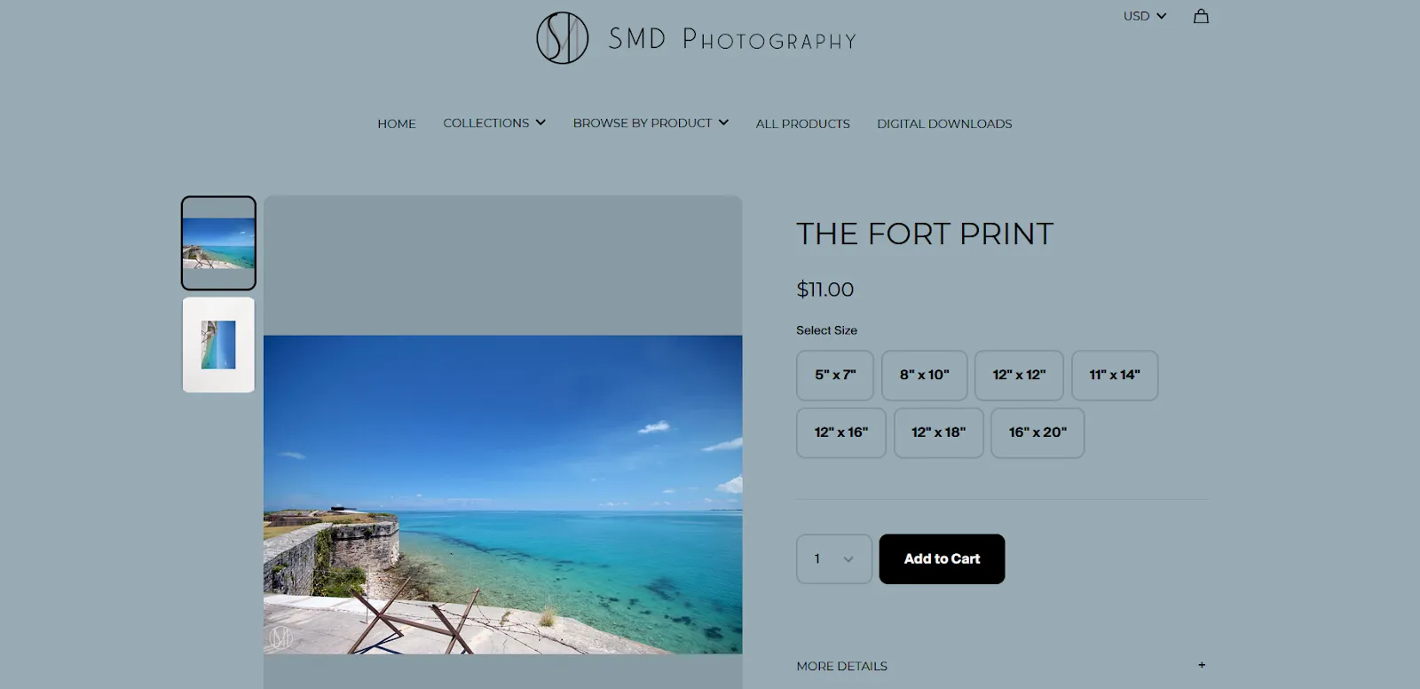
Task: Expand More Details plus icon
Action: click(x=1202, y=665)
